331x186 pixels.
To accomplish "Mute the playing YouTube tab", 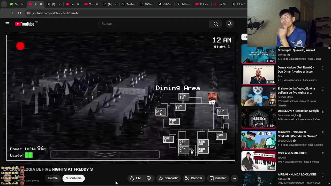I will (36, 4).
